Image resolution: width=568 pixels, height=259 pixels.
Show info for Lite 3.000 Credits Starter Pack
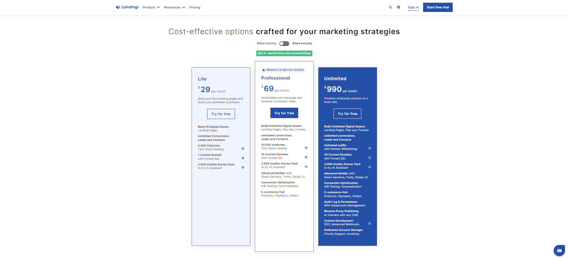point(243,167)
